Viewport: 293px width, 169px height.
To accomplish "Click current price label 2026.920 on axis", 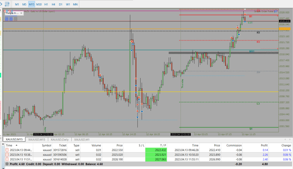I will pos(284,21).
